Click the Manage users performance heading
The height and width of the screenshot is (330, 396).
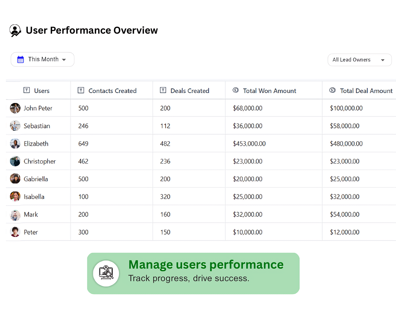(x=206, y=264)
